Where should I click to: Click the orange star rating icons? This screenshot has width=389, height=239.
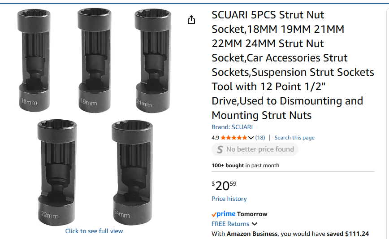233,138
